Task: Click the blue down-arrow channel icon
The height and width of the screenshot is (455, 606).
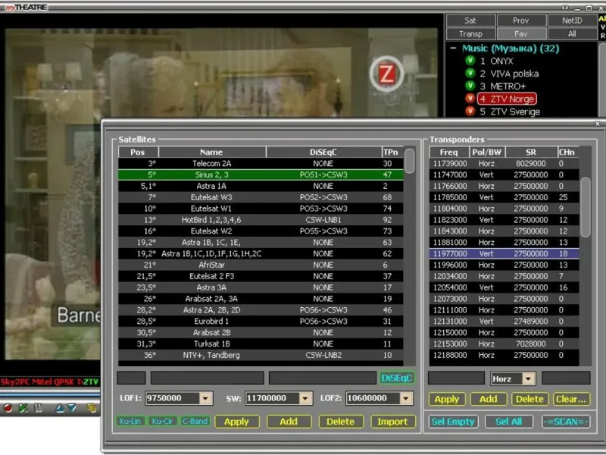Action: (72, 408)
